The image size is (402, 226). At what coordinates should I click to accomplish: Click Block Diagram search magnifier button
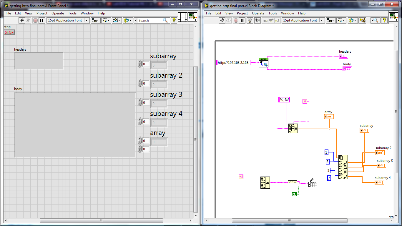tap(375, 20)
